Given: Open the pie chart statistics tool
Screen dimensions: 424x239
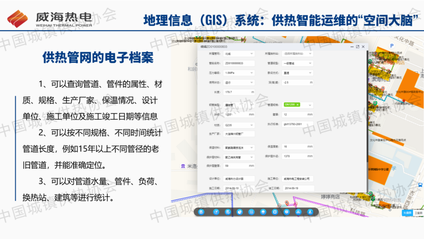Looking at the screenshot, I should click(239, 212).
